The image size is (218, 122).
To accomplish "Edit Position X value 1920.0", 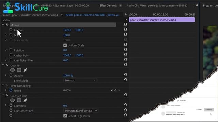I will pyautogui.click(x=67, y=30).
